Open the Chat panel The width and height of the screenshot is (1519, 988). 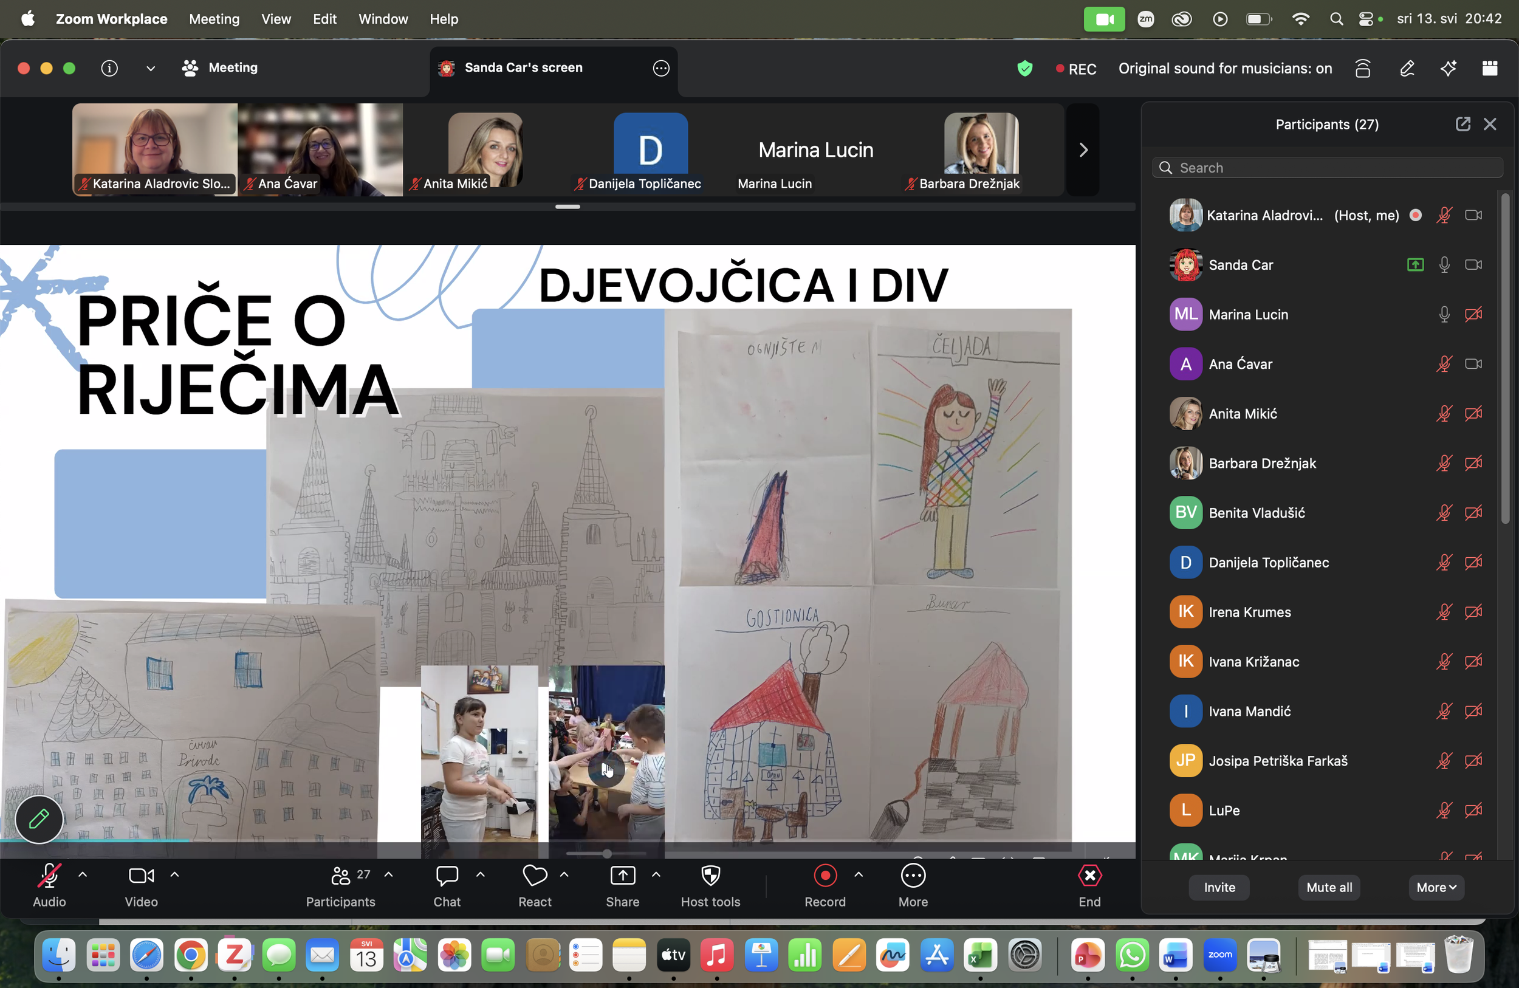pos(447,885)
